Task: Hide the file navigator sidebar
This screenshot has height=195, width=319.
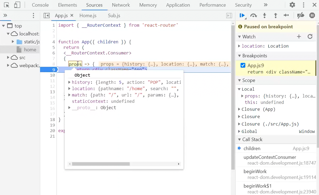Action: 47,16
